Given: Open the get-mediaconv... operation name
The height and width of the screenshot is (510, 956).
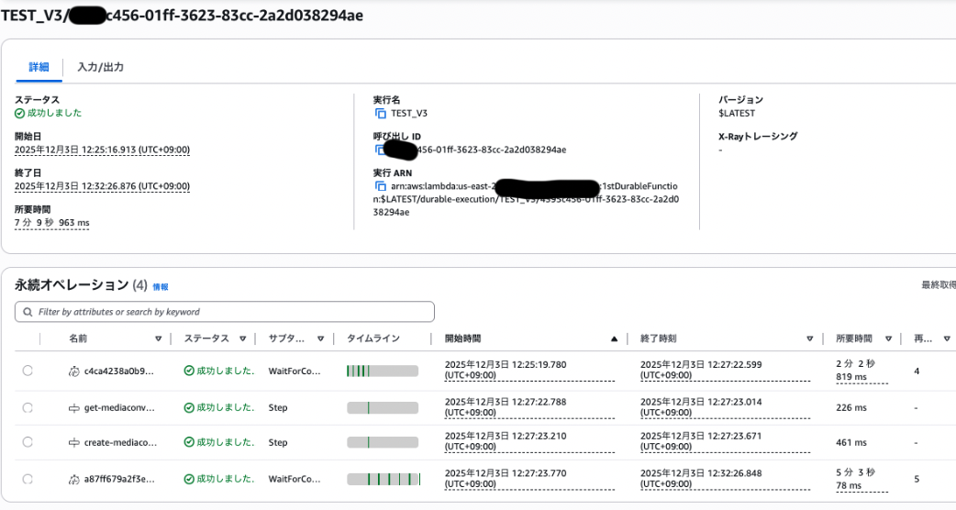Looking at the screenshot, I should pos(119,408).
